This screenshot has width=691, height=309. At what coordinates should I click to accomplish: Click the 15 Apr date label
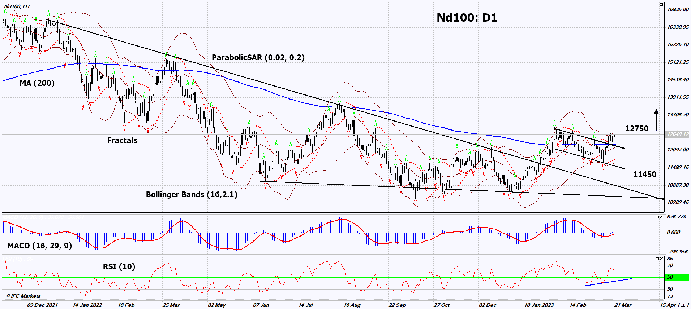click(668, 305)
